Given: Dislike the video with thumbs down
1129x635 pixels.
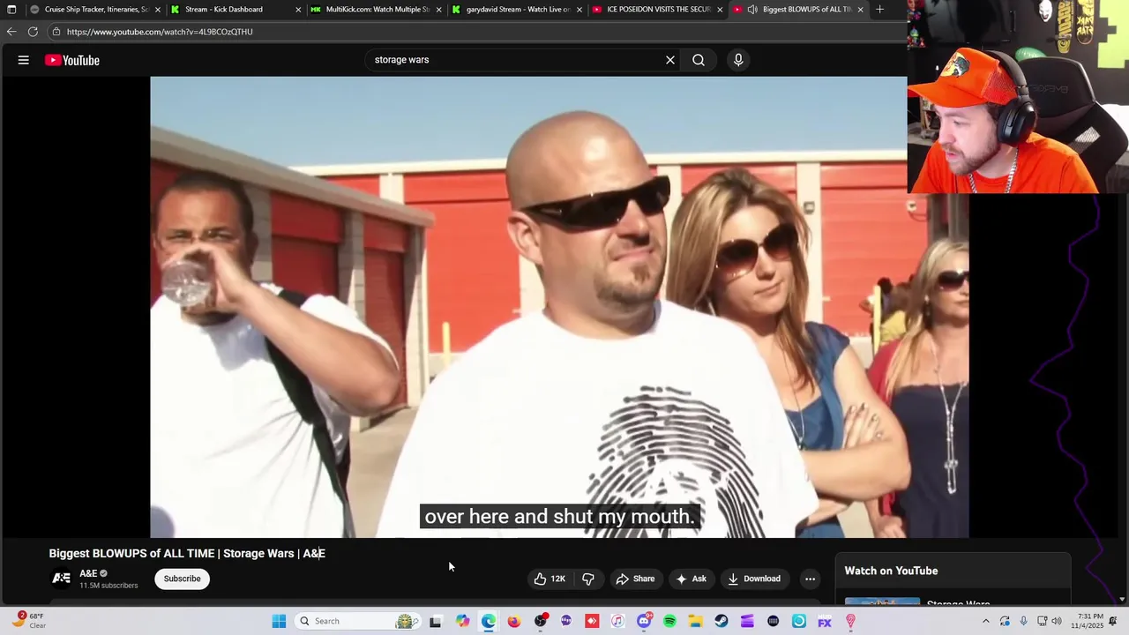Looking at the screenshot, I should (x=588, y=579).
